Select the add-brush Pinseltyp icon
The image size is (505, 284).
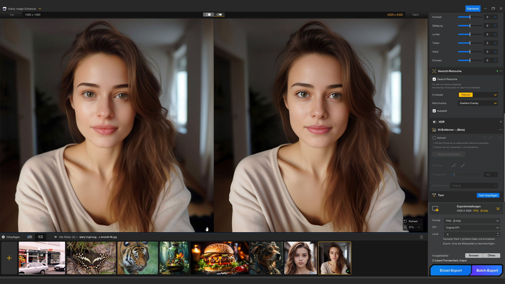(454, 165)
